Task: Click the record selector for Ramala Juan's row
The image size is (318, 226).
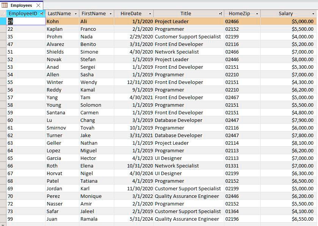Action: coord(3,219)
